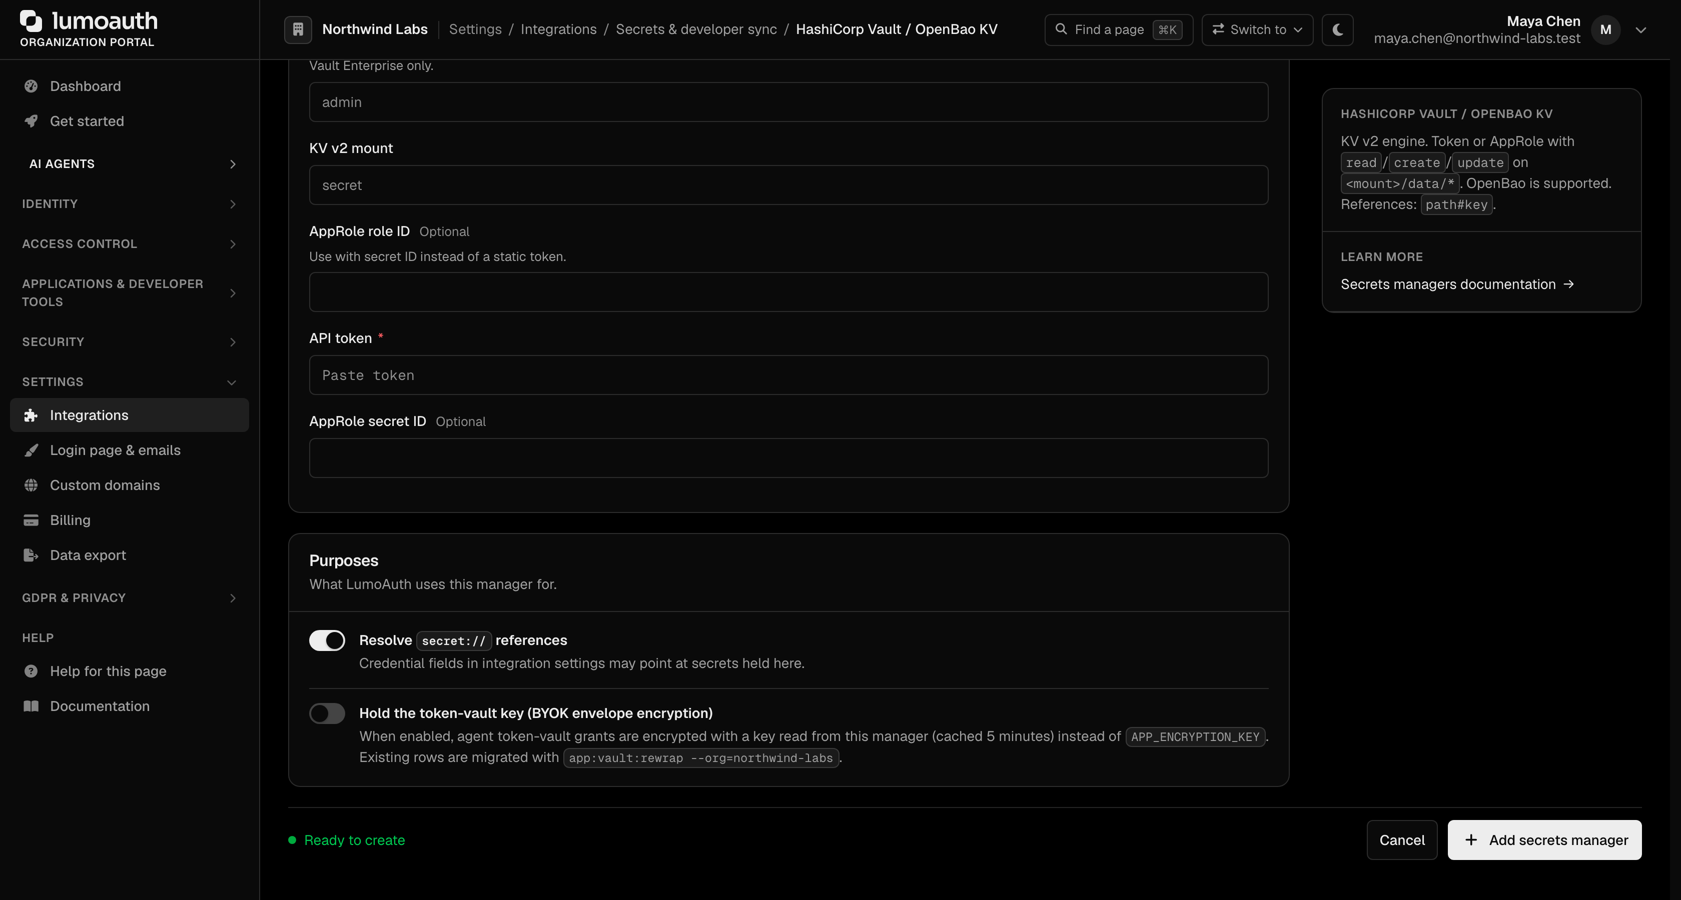Click the lumoauth logo icon

click(31, 21)
